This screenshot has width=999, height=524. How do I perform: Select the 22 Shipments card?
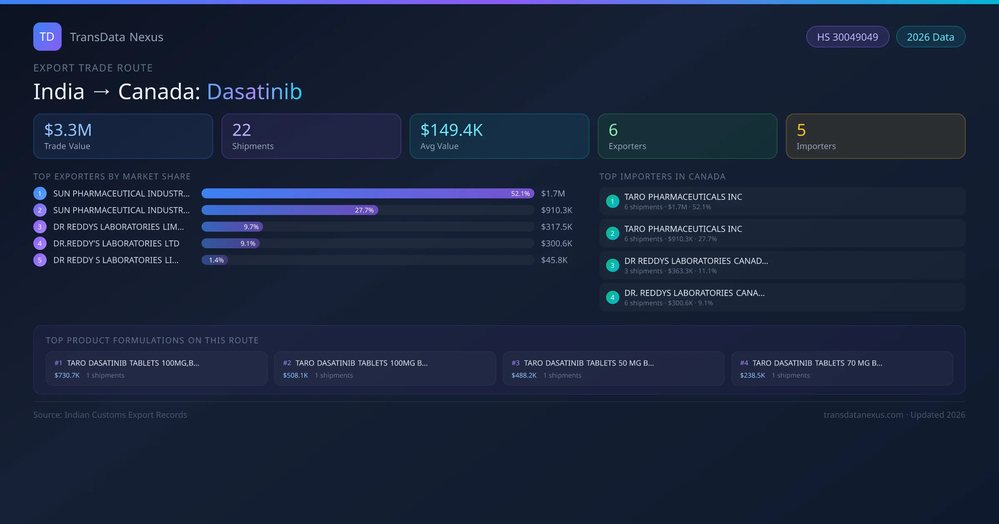point(311,136)
